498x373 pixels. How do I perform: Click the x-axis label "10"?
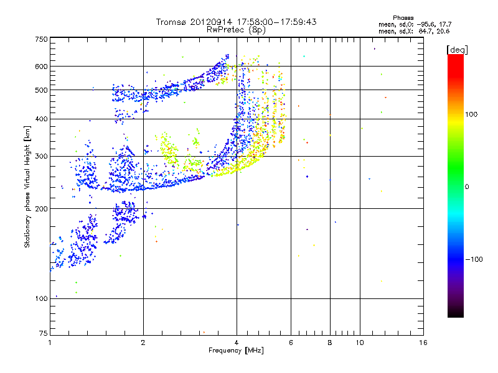click(x=360, y=343)
